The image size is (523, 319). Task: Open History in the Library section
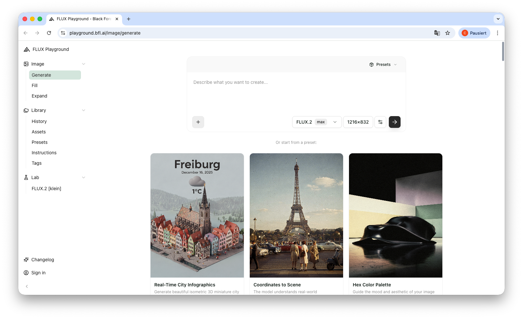39,121
